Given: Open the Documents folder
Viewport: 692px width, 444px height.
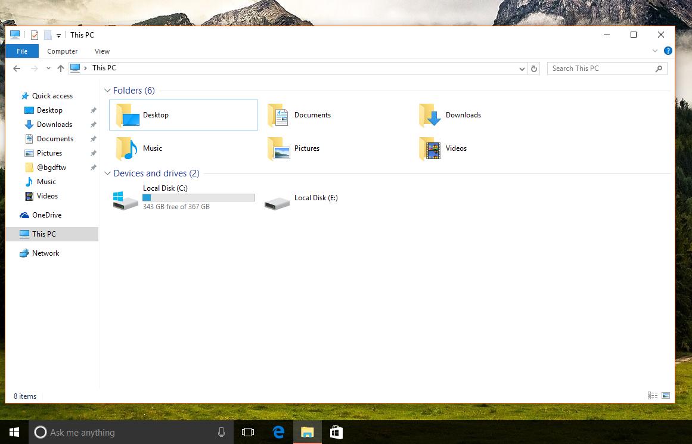Looking at the screenshot, I should point(312,114).
